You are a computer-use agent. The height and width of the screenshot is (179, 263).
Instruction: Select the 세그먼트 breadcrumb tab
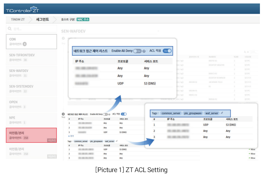(x=42, y=19)
